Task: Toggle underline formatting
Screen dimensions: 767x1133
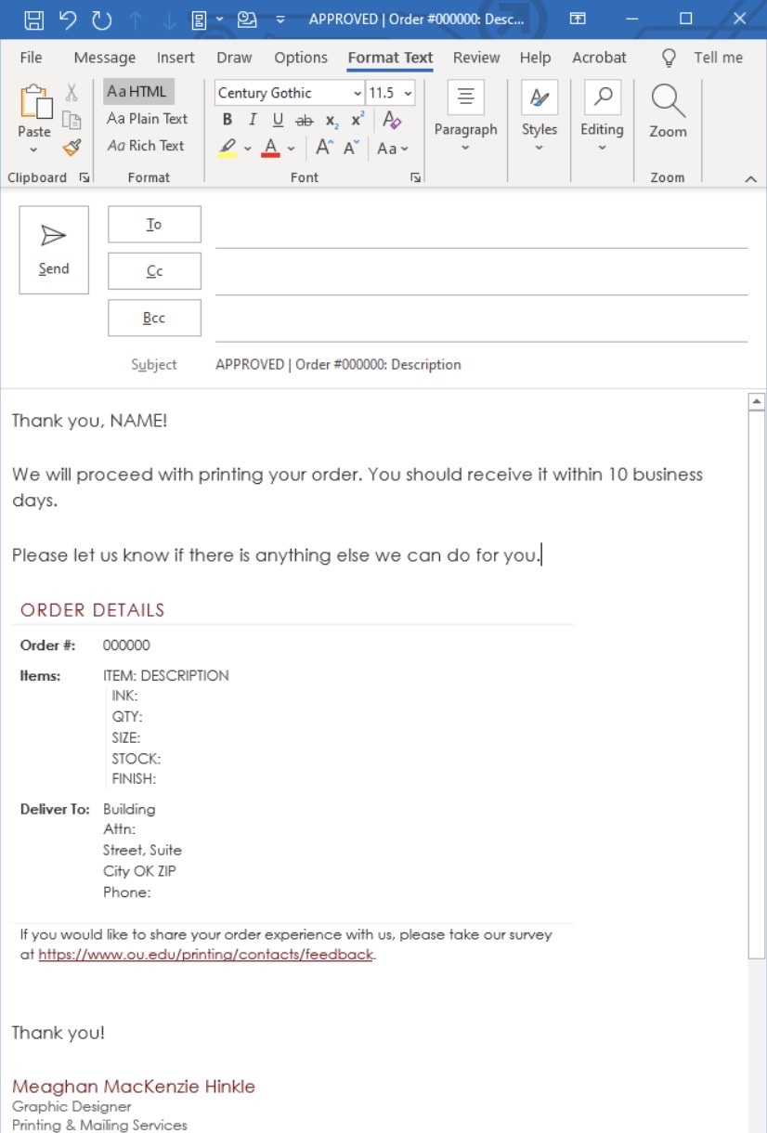Action: point(278,120)
